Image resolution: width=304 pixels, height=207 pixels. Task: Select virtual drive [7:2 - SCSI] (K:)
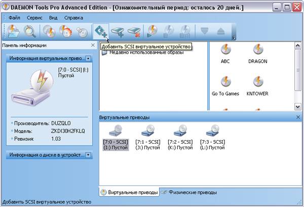(180, 138)
